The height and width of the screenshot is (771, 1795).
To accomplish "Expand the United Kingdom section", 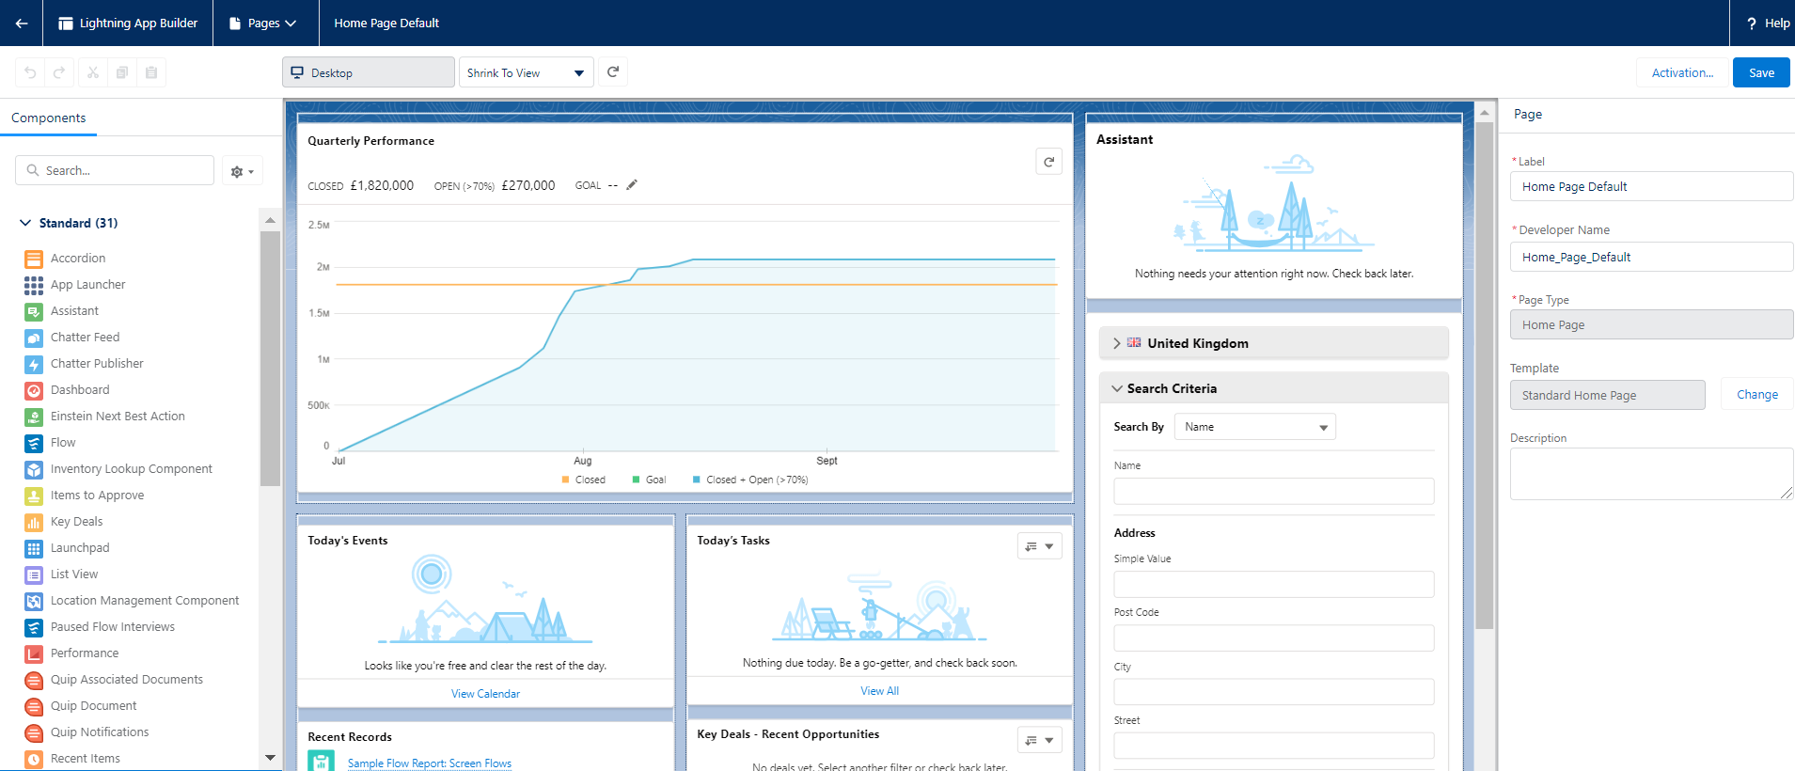I will click(1117, 343).
